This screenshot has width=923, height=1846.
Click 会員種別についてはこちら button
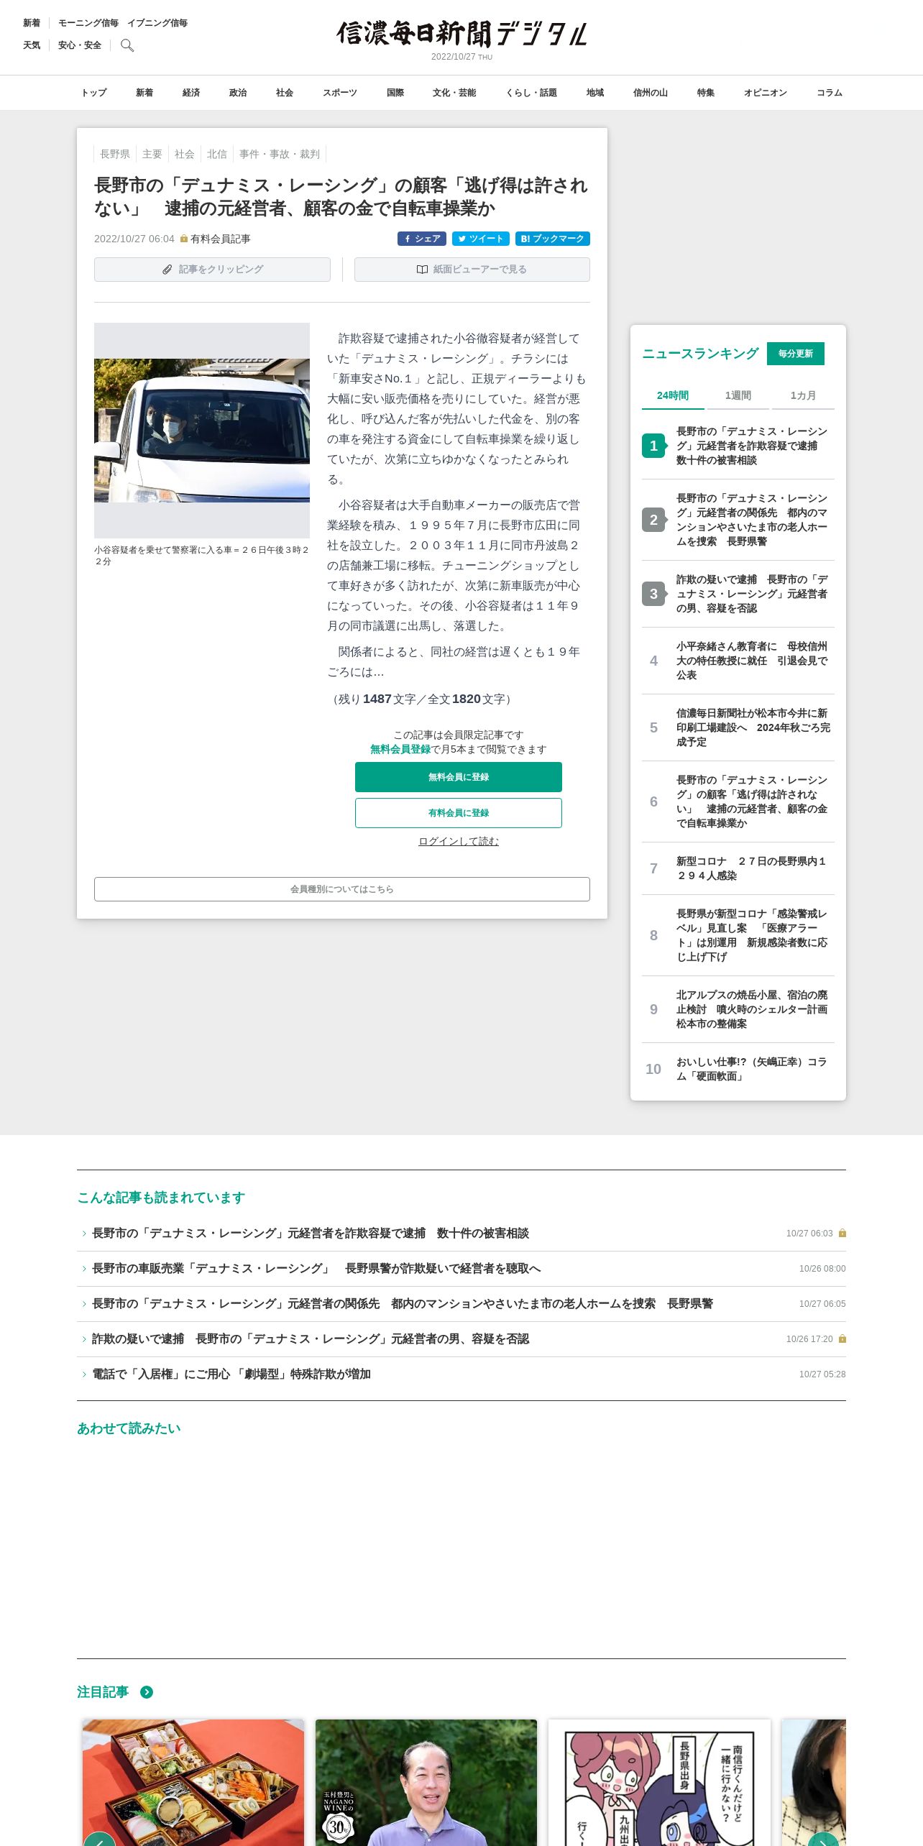tap(342, 889)
